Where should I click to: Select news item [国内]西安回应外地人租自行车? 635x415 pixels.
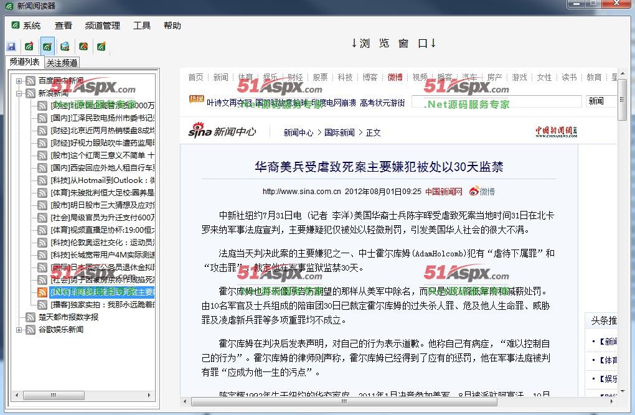[103, 167]
